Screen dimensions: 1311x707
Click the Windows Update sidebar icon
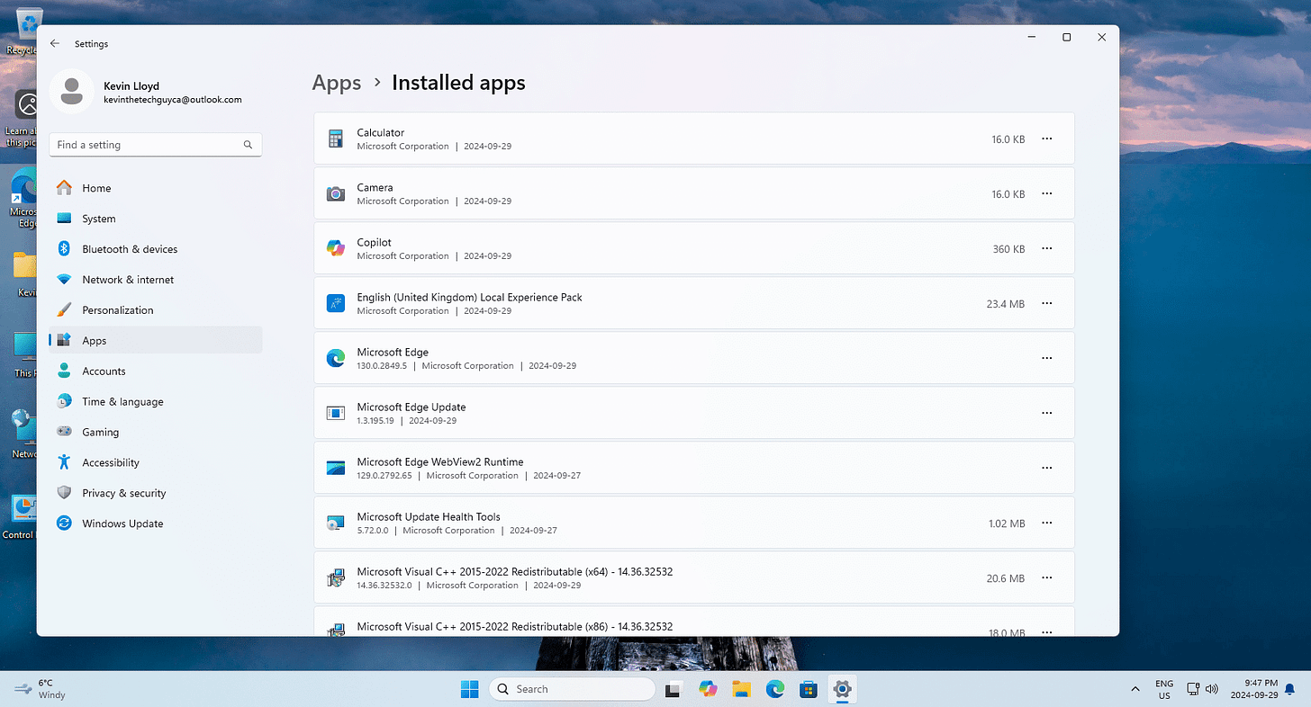point(63,523)
